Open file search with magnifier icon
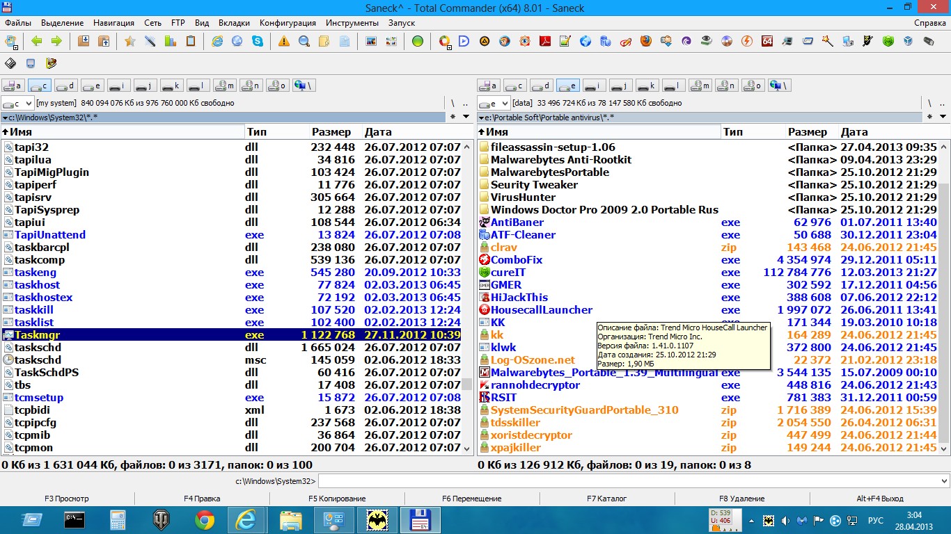 (304, 41)
